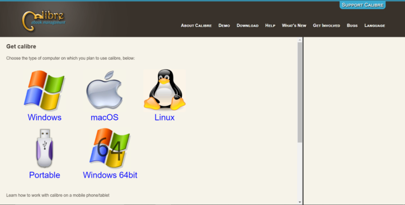Viewport: 405px width, 205px height.
Task: Go to the Demo menu item
Action: (x=224, y=25)
